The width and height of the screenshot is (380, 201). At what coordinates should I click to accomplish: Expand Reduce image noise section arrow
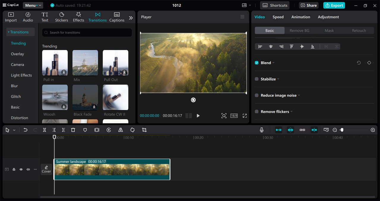[x=299, y=95]
